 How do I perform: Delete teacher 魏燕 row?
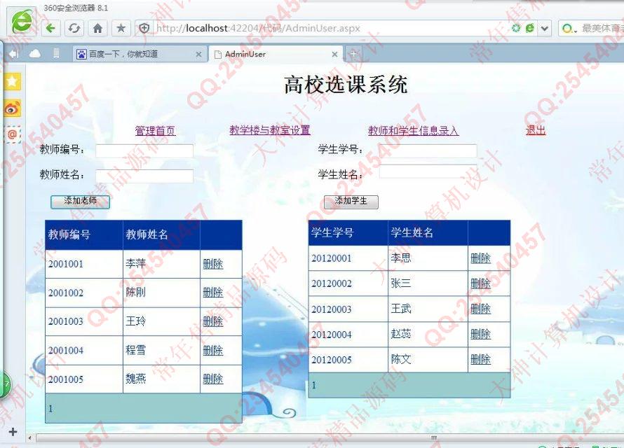pos(213,379)
